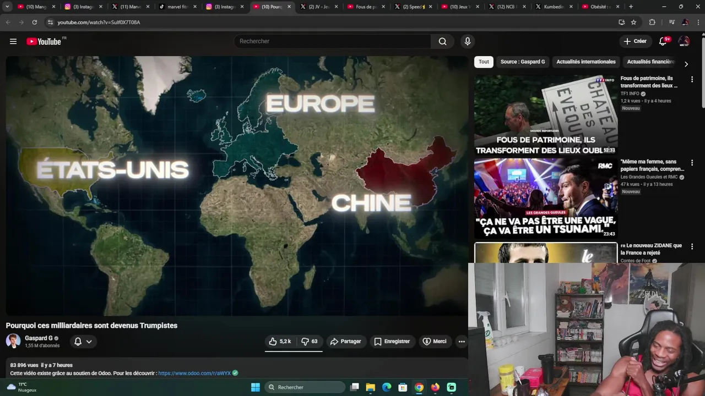This screenshot has width=705, height=396.
Task: Open the Gaspard G channel name
Action: (x=39, y=338)
